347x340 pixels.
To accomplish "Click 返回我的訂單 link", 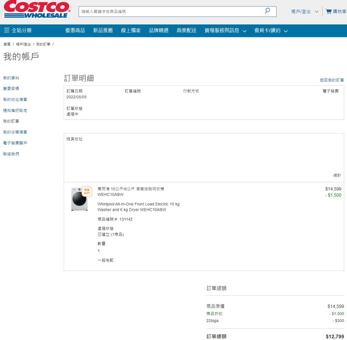I will (332, 80).
